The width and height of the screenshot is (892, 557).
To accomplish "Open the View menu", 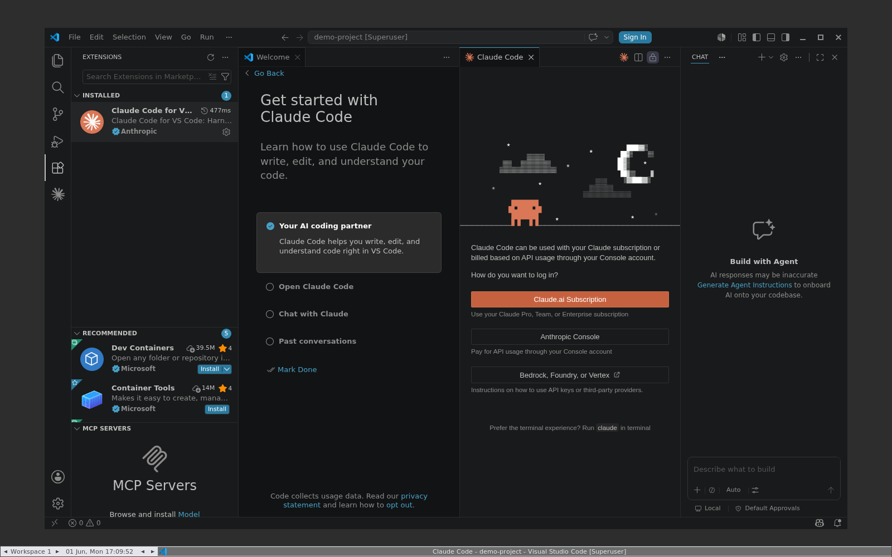I will (x=163, y=37).
